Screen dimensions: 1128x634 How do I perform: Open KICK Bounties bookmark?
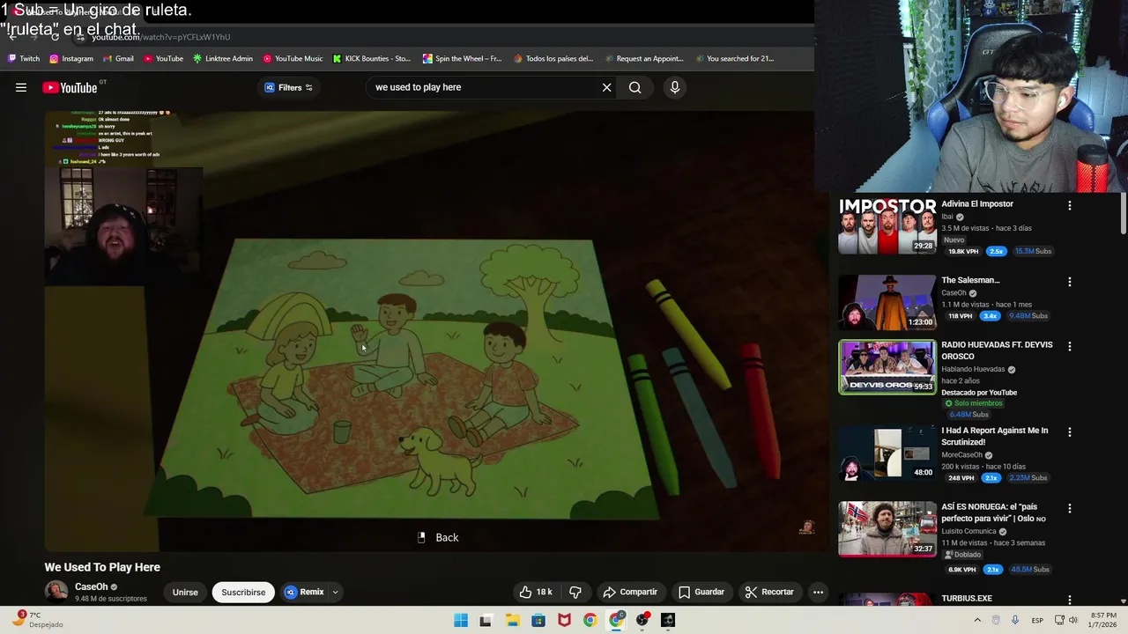click(372, 59)
